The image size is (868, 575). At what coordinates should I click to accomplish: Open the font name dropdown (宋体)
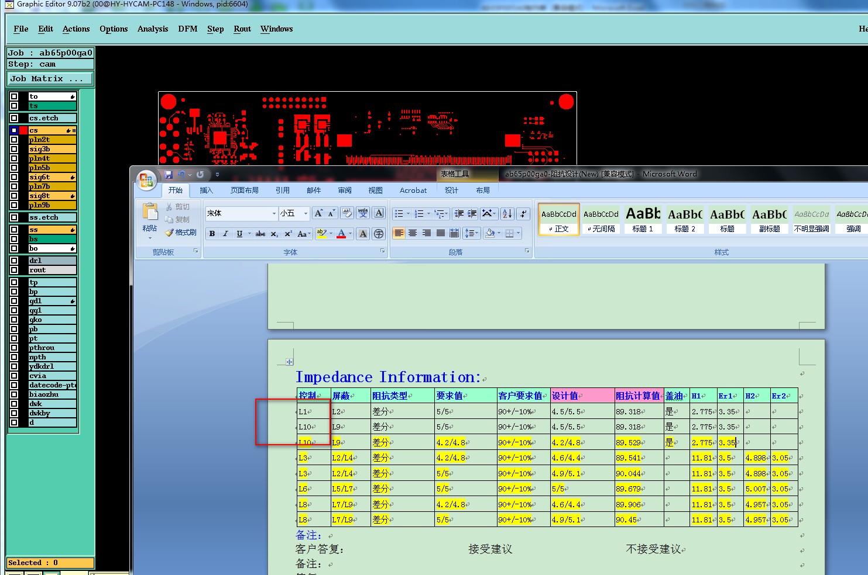[x=274, y=213]
